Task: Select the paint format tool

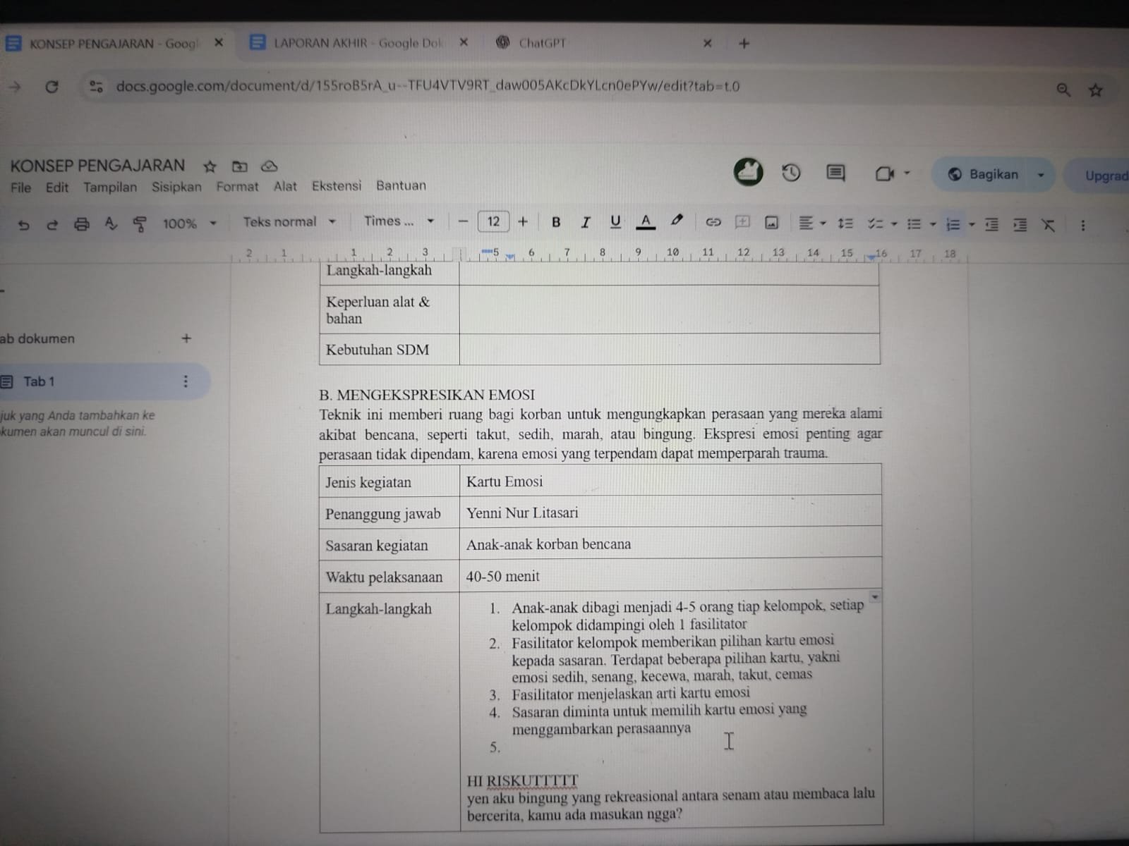Action: pos(139,223)
